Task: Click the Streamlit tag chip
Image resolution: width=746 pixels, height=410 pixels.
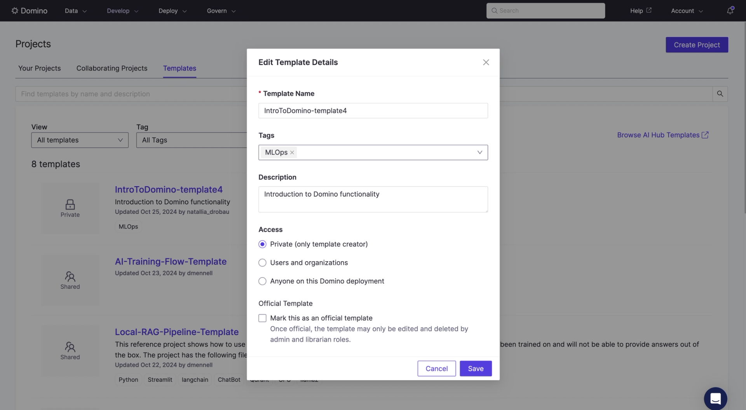Action: (160, 380)
